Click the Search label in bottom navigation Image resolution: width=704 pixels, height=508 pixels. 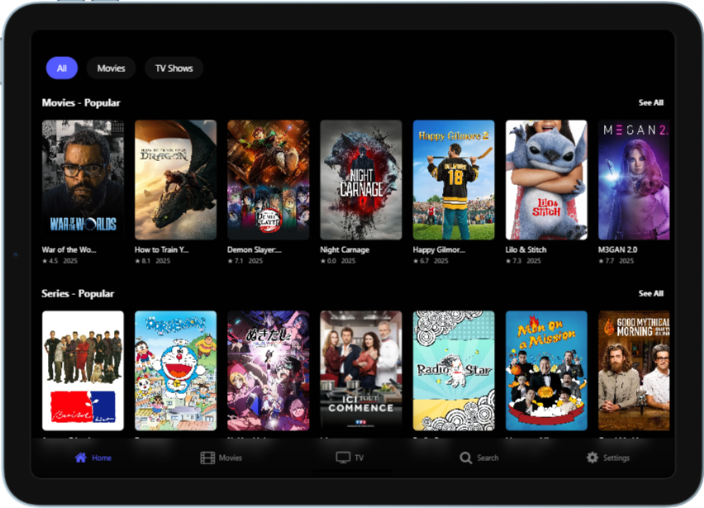click(488, 458)
